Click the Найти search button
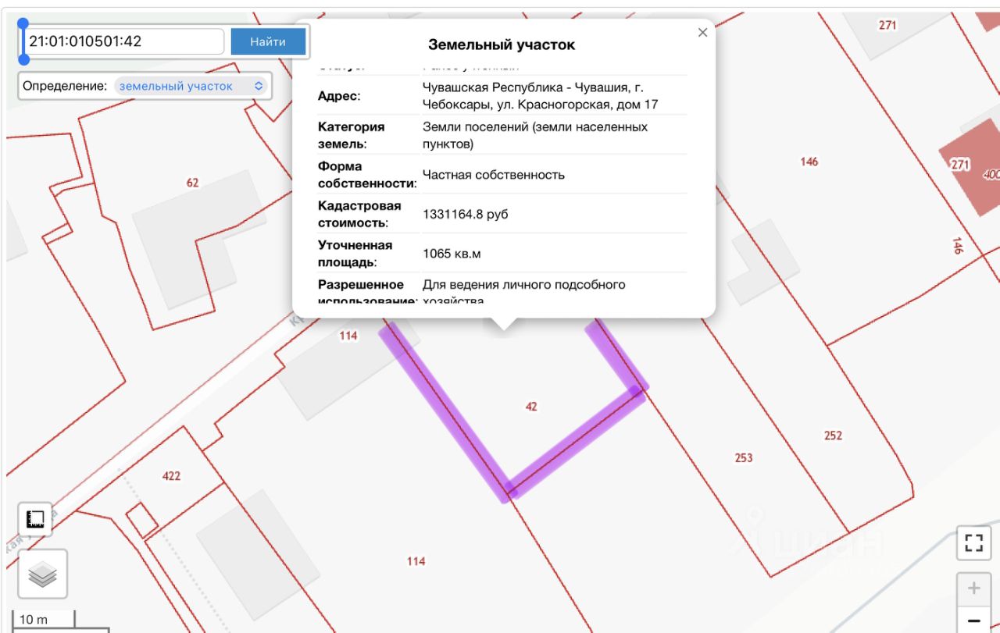Viewport: 1000px width, 633px height. [268, 41]
